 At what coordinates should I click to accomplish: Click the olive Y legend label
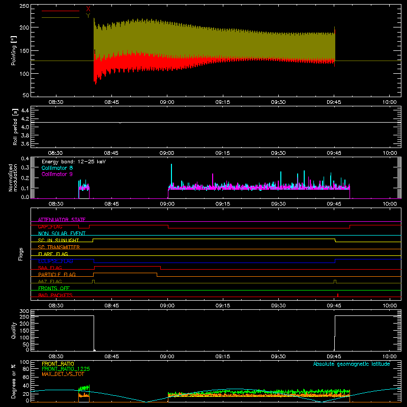click(x=88, y=16)
